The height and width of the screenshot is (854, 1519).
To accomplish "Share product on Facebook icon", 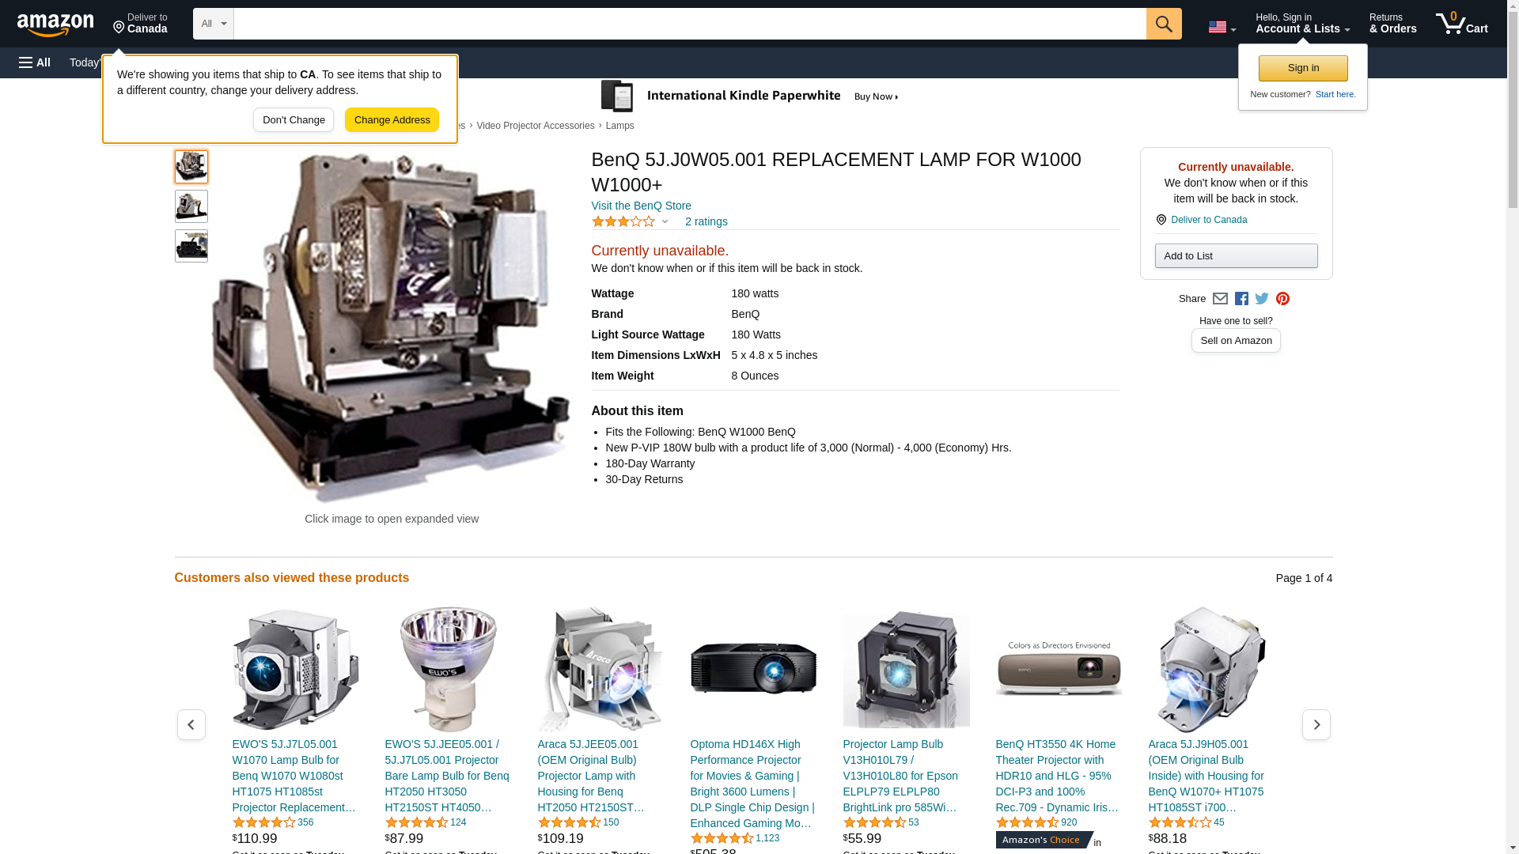I will pos(1241,299).
